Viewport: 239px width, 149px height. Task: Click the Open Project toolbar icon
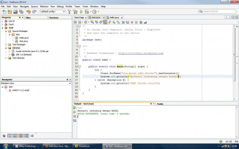click(16, 12)
